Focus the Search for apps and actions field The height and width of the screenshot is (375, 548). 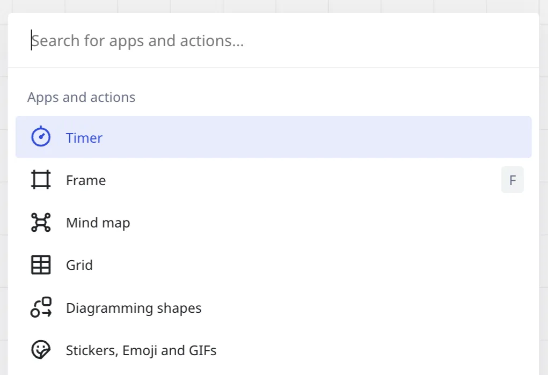coord(268,41)
